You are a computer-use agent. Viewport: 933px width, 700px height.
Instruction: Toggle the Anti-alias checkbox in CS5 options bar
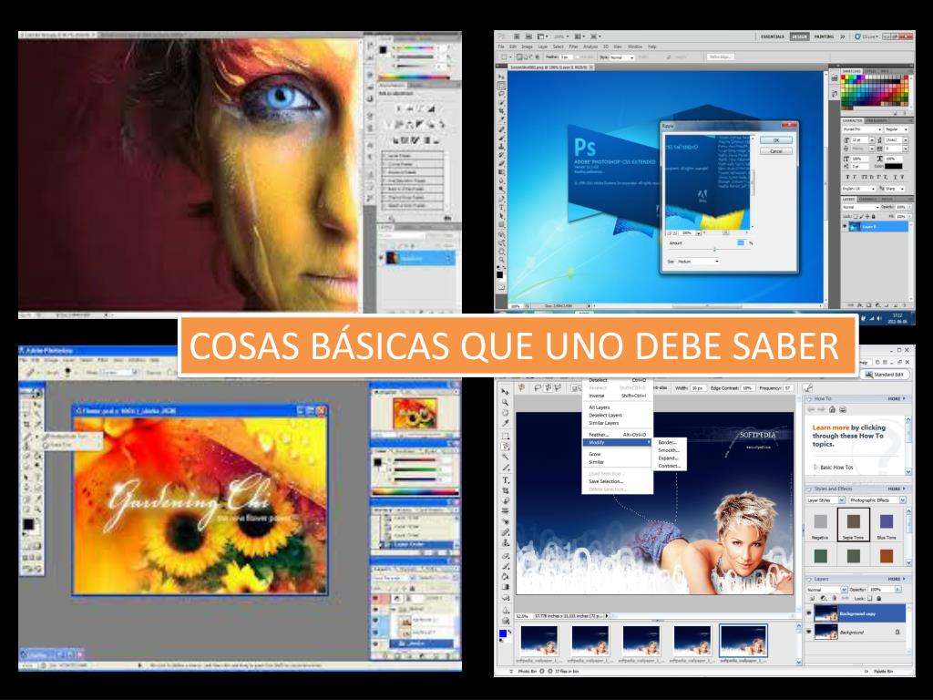(x=579, y=57)
